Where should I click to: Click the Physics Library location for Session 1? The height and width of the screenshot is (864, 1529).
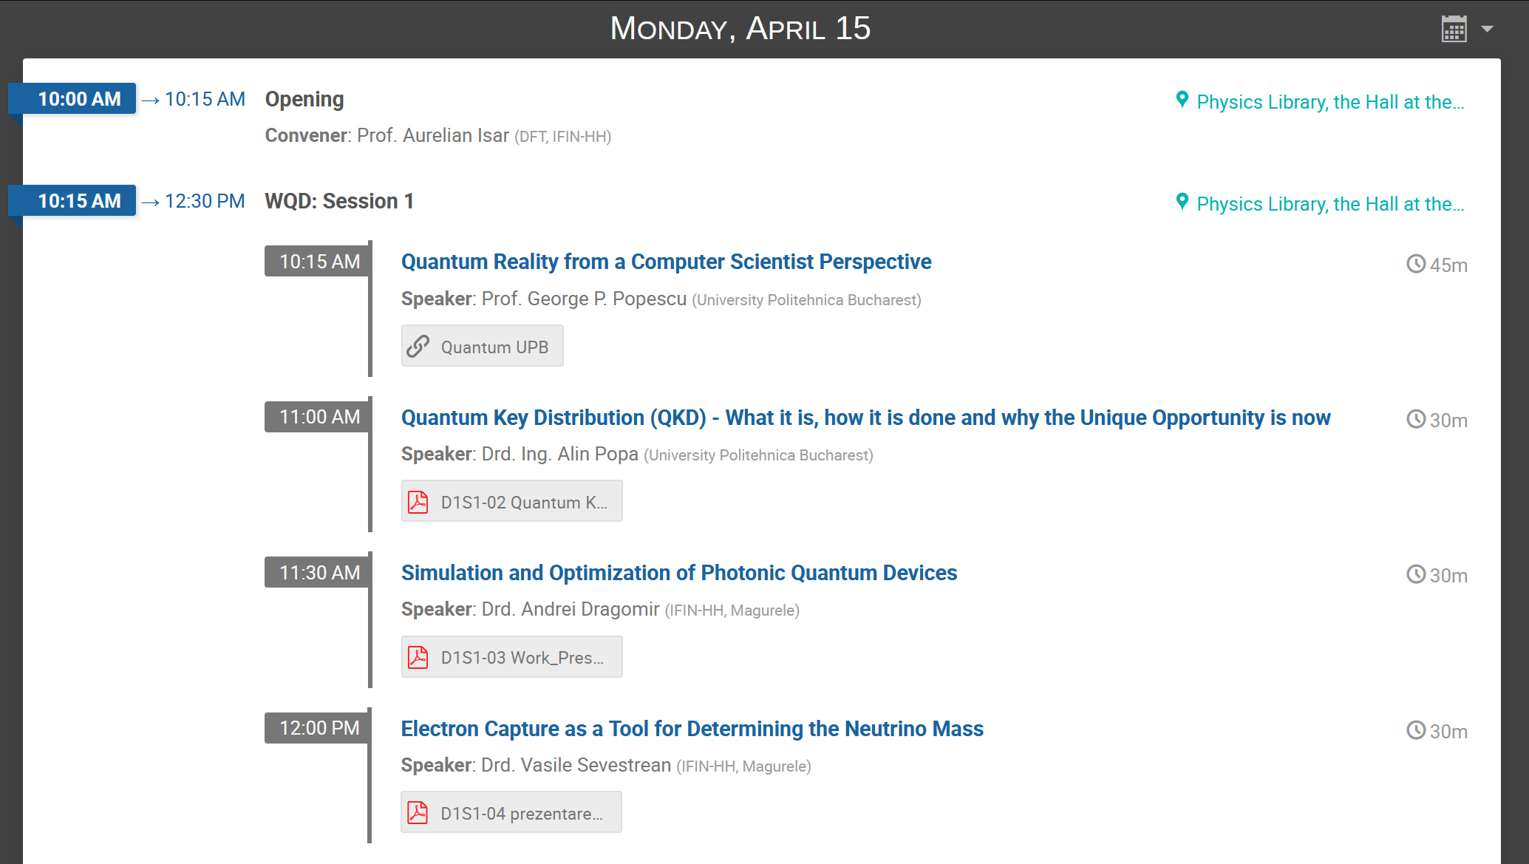click(1330, 204)
